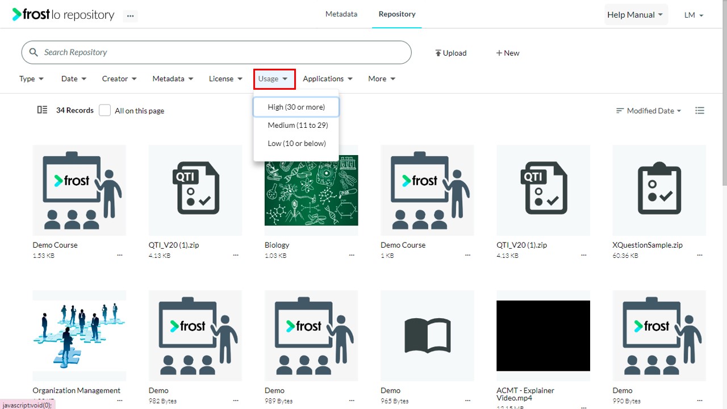Expand the More filters dropdown
This screenshot has width=727, height=409.
pyautogui.click(x=382, y=79)
